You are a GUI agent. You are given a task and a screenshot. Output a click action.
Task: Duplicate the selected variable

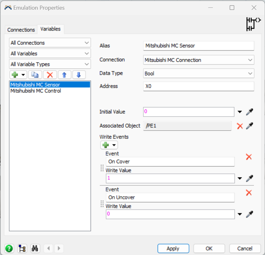35,75
